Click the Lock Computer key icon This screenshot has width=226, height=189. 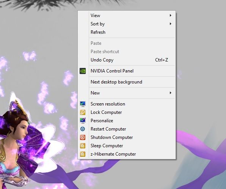tap(83, 112)
